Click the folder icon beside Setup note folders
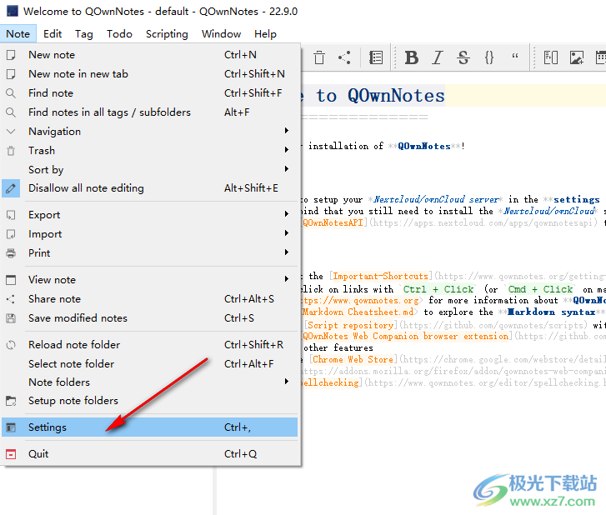Screen dimensions: 606x515 point(11,401)
